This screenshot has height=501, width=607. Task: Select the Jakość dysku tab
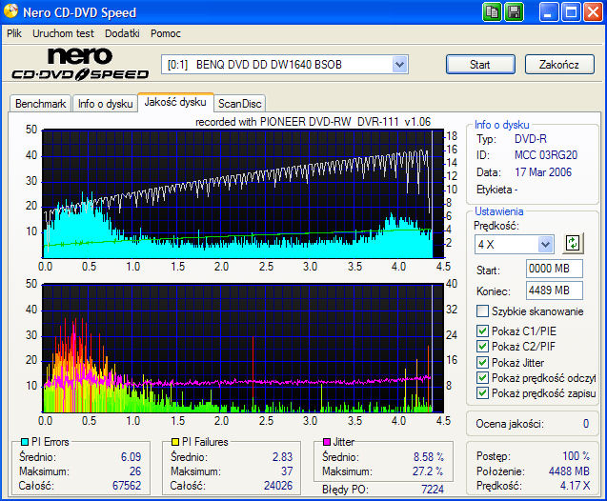click(175, 102)
